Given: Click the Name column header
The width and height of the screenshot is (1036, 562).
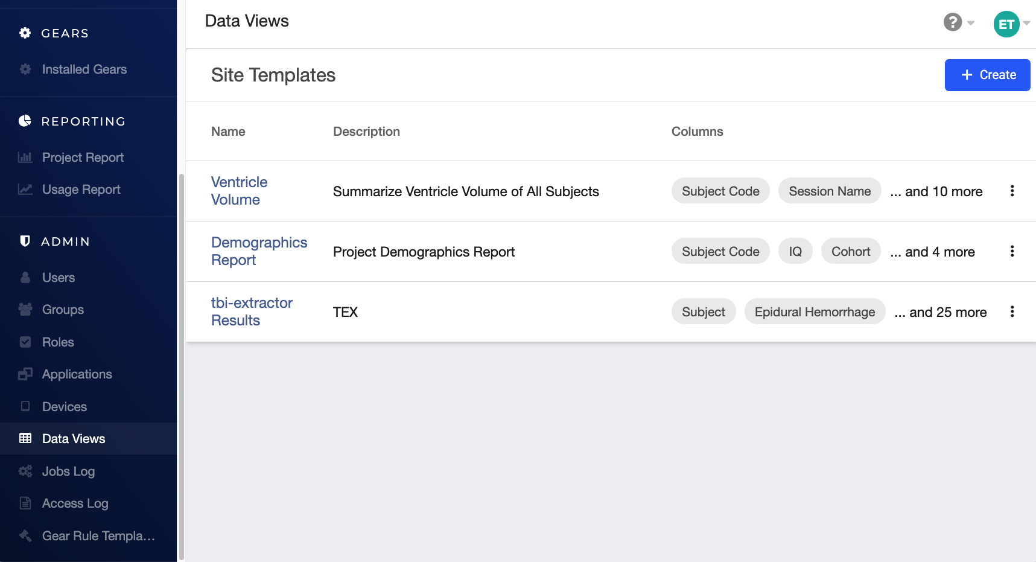Looking at the screenshot, I should pos(228,131).
